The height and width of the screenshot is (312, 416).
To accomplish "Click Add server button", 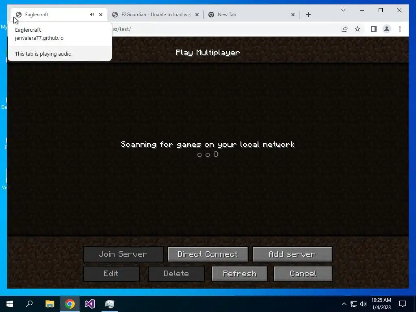I will 292,254.
